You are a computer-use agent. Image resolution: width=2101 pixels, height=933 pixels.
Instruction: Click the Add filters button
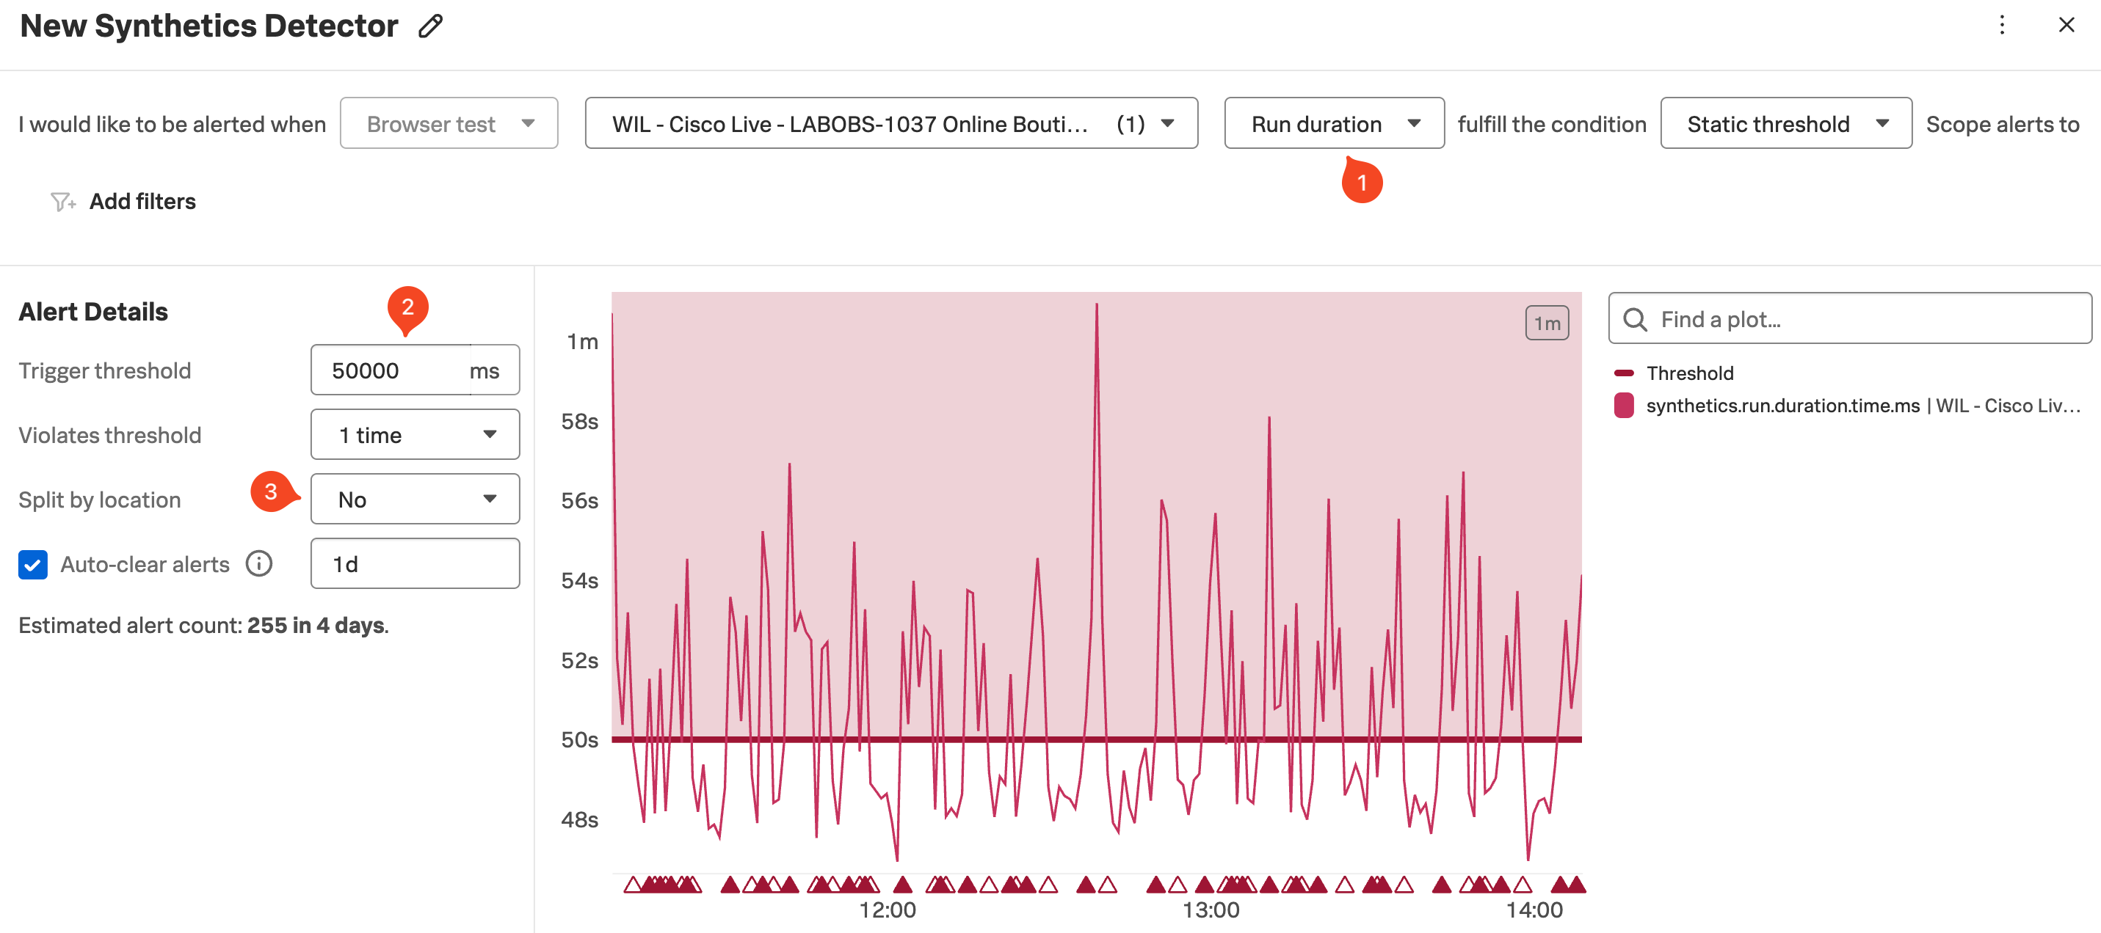pos(142,201)
